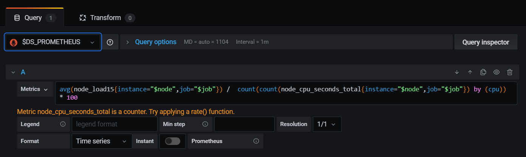Switch to the Transform tab
Image resolution: width=526 pixels, height=157 pixels.
coord(107,18)
